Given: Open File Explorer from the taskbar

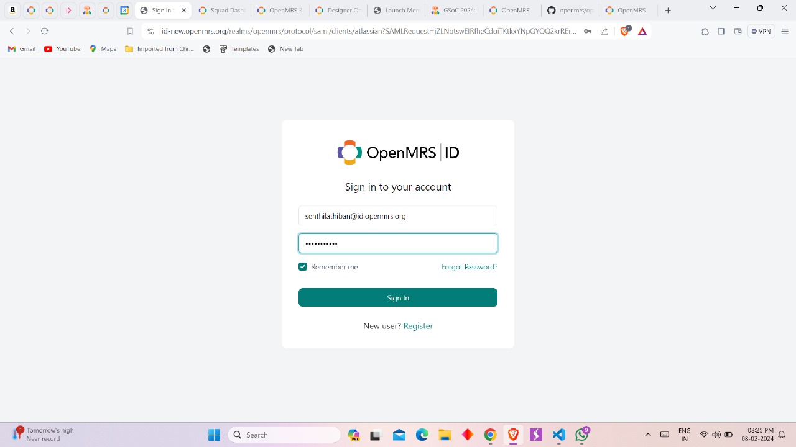Looking at the screenshot, I should click(x=445, y=435).
